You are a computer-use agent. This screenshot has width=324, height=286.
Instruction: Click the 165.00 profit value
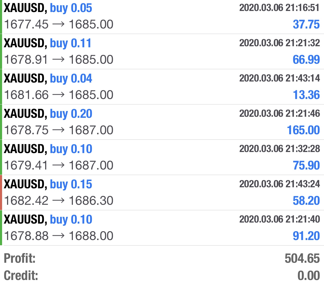(x=303, y=130)
